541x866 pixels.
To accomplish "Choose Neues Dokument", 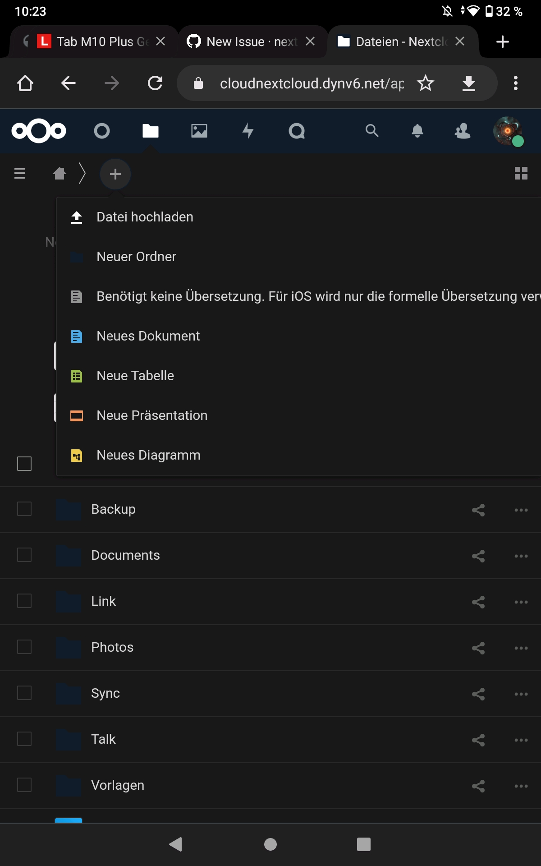I will (298, 336).
